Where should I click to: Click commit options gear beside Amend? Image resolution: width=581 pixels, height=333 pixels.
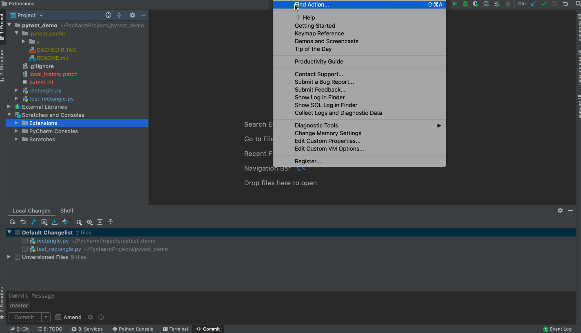[91, 317]
